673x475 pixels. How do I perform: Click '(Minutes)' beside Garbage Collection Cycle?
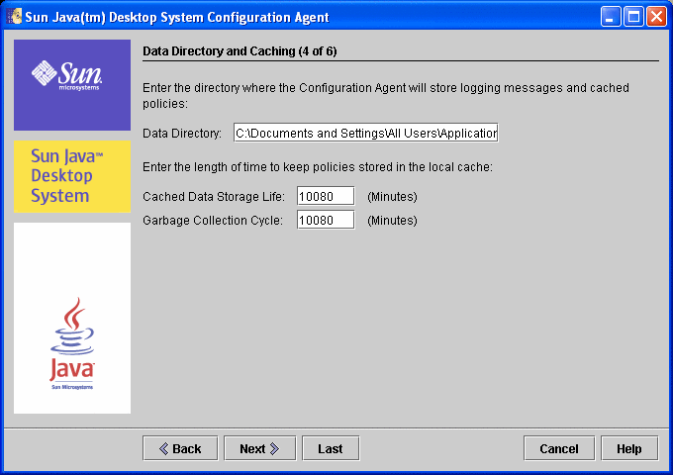[392, 220]
